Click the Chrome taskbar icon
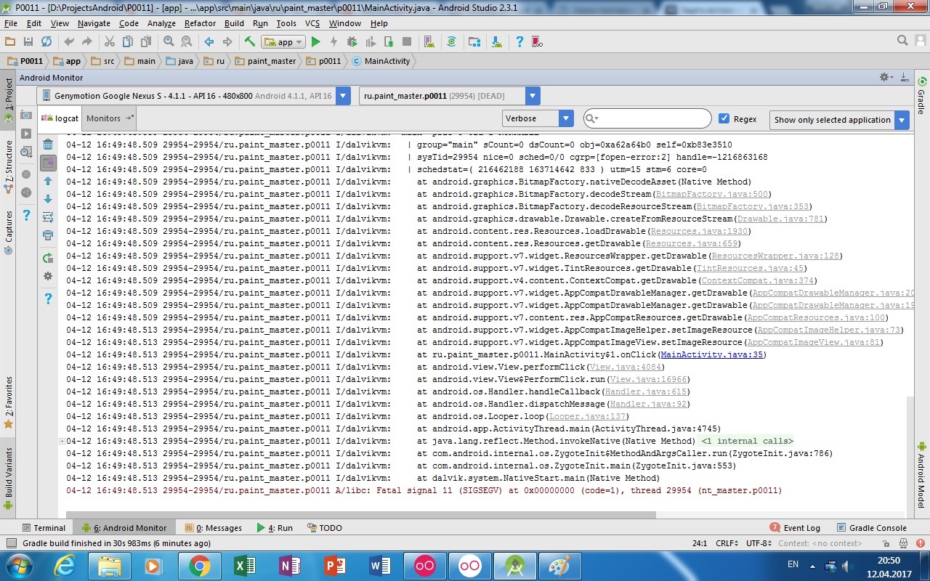 click(199, 566)
